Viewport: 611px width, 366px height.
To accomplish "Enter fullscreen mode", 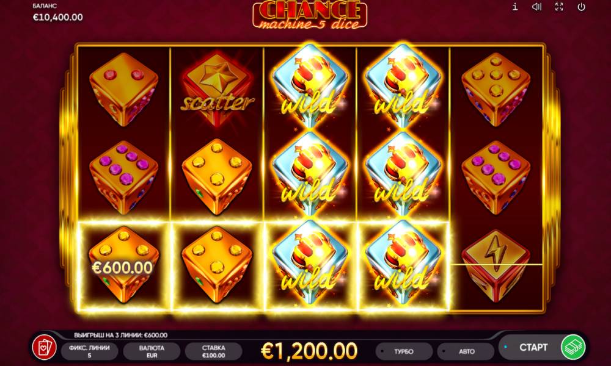I will (559, 7).
